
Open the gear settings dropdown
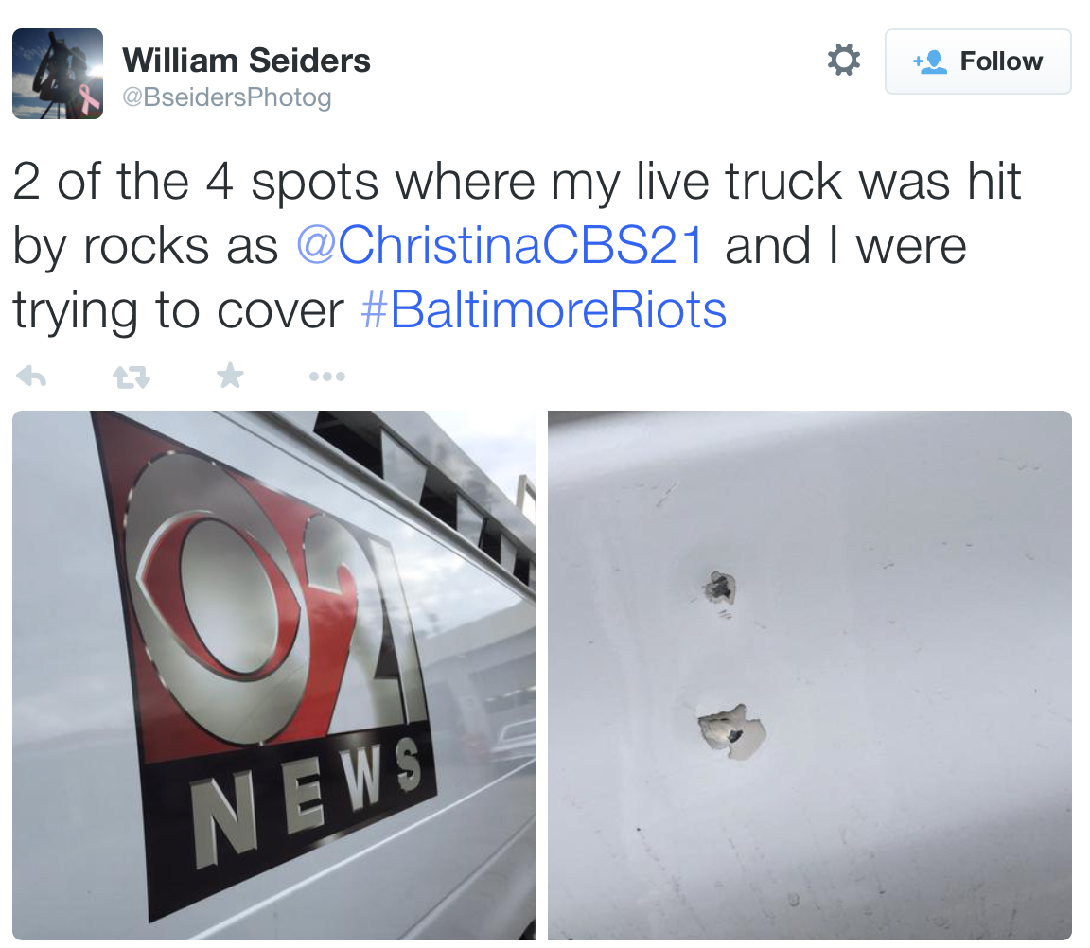point(844,60)
